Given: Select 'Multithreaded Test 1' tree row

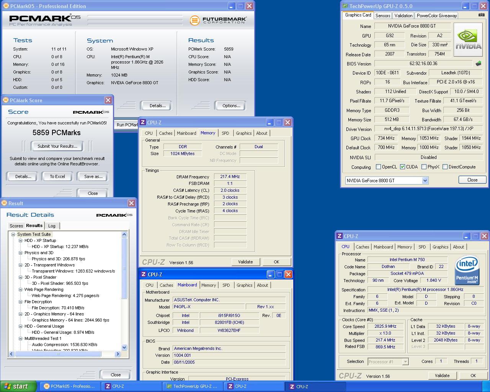Looking at the screenshot, I should [x=42, y=338].
